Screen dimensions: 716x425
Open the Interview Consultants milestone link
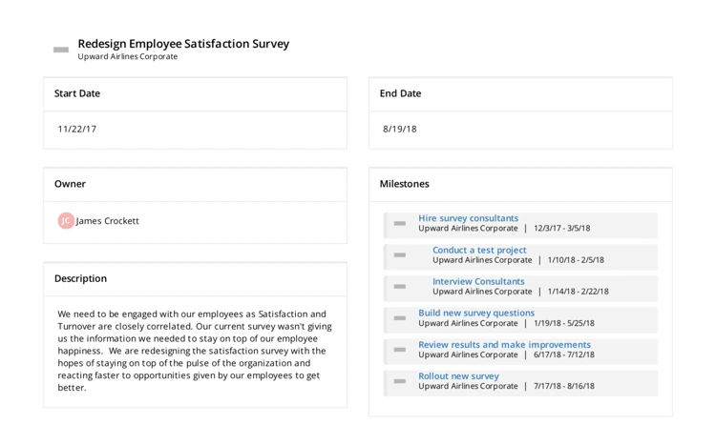(x=478, y=281)
